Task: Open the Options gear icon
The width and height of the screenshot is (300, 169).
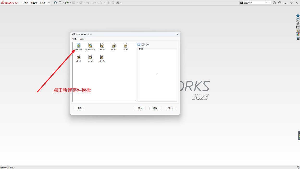Action: coord(118,3)
